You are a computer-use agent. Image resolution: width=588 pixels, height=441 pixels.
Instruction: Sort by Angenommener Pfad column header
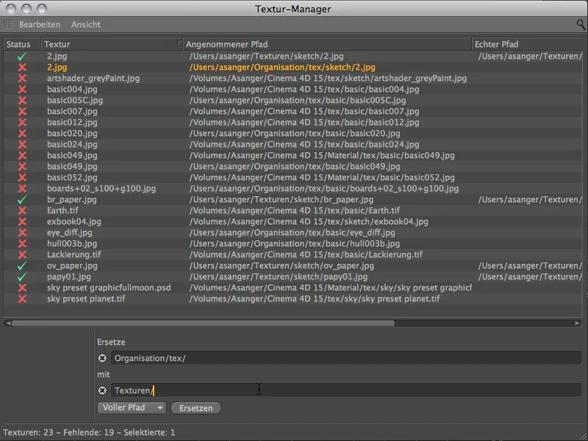pyautogui.click(x=327, y=44)
